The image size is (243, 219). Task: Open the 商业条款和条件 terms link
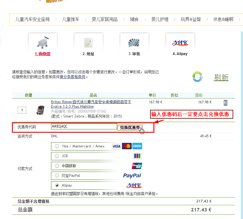72,77
